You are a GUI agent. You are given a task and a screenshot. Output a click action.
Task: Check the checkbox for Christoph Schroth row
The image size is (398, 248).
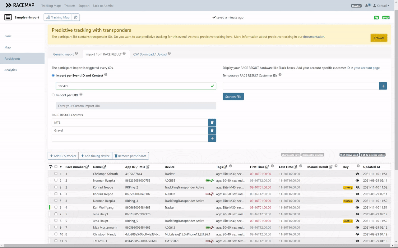pyautogui.click(x=56, y=174)
